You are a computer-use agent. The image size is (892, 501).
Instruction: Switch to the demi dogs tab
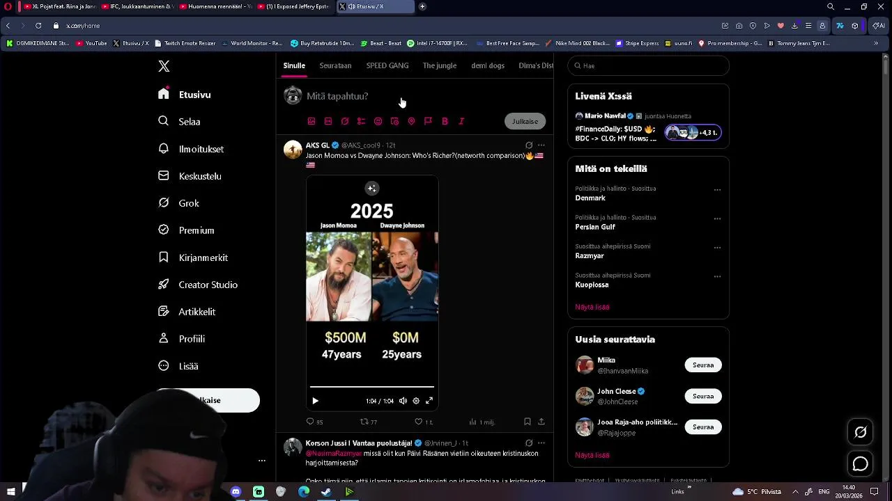pos(488,65)
